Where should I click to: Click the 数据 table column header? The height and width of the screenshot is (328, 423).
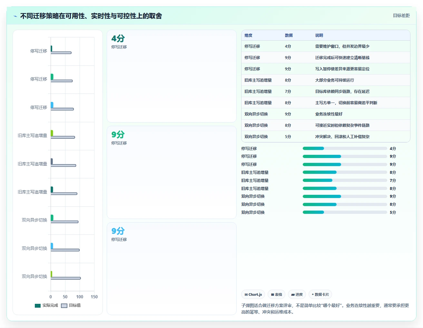pos(289,35)
